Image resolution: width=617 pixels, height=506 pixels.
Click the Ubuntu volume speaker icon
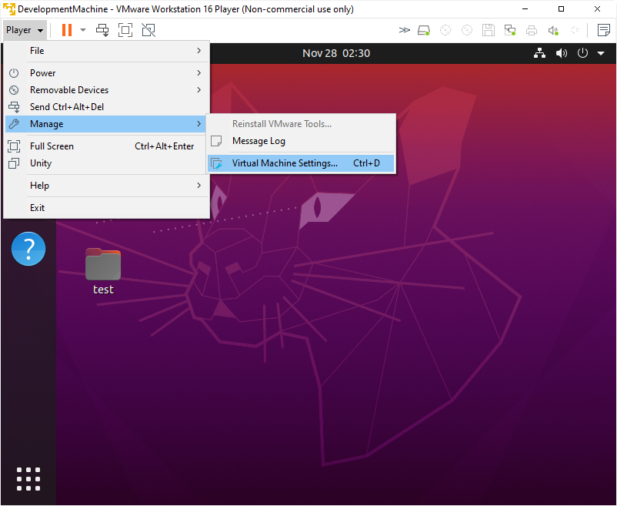pyautogui.click(x=562, y=53)
